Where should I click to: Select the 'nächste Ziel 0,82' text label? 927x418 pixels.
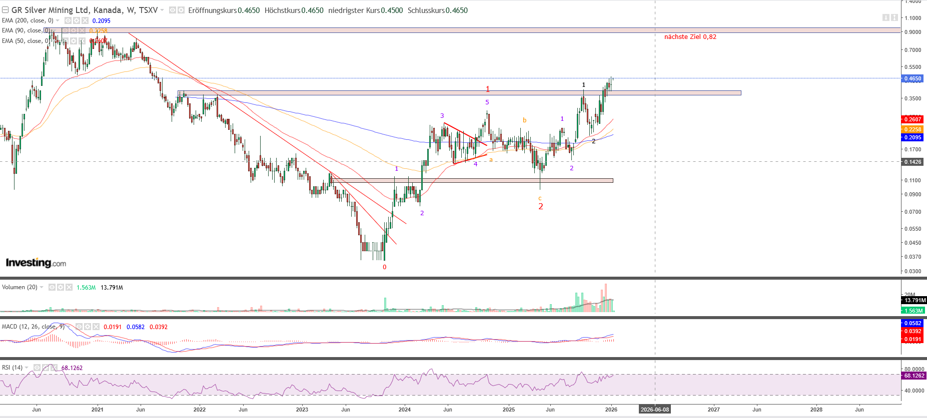(690, 37)
